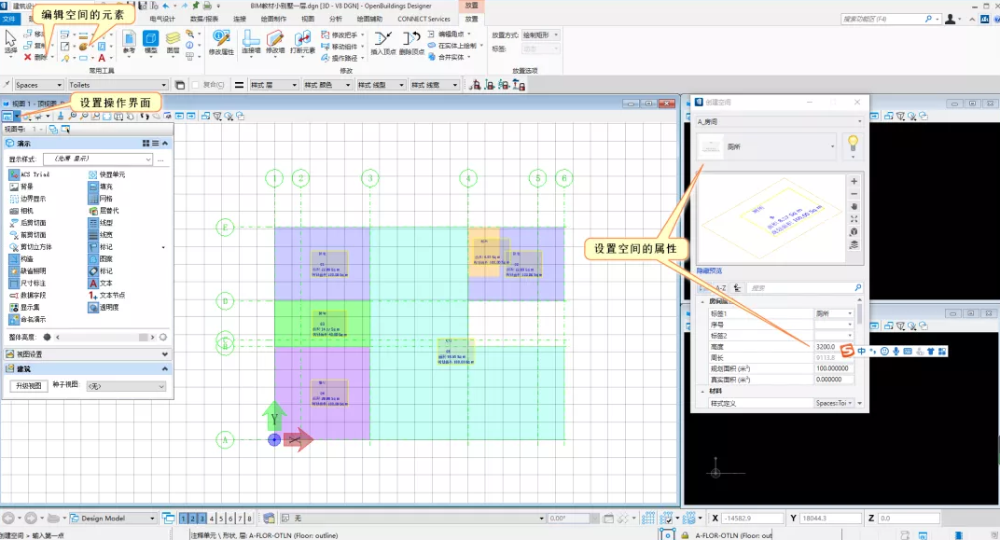Activate the 打断元素 tool
Viewport: 1000px width, 540px height.
[x=302, y=43]
